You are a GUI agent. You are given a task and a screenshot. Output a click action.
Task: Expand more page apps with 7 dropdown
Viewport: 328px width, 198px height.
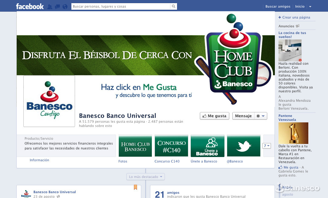(266, 146)
